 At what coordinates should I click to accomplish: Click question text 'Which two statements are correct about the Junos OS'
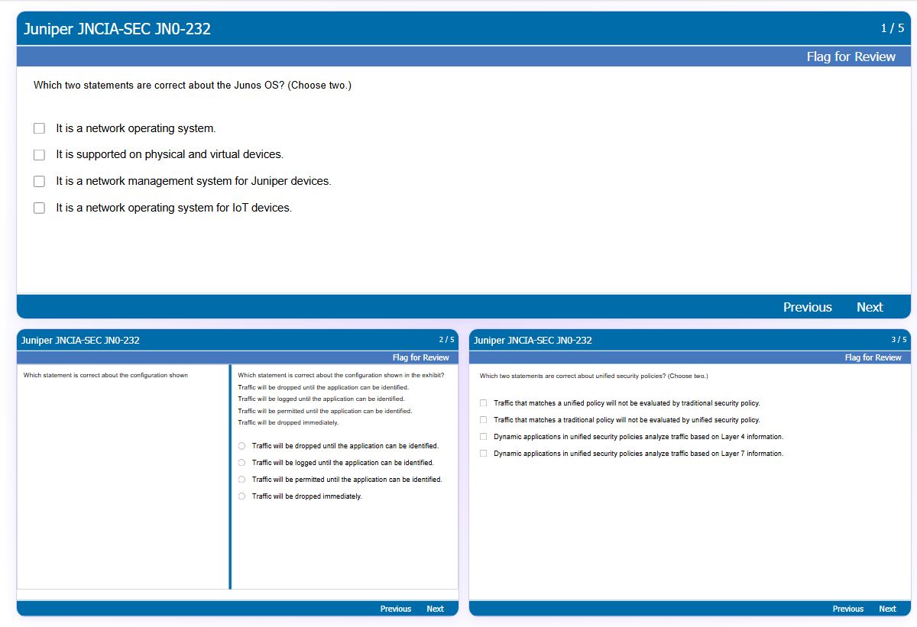(193, 86)
